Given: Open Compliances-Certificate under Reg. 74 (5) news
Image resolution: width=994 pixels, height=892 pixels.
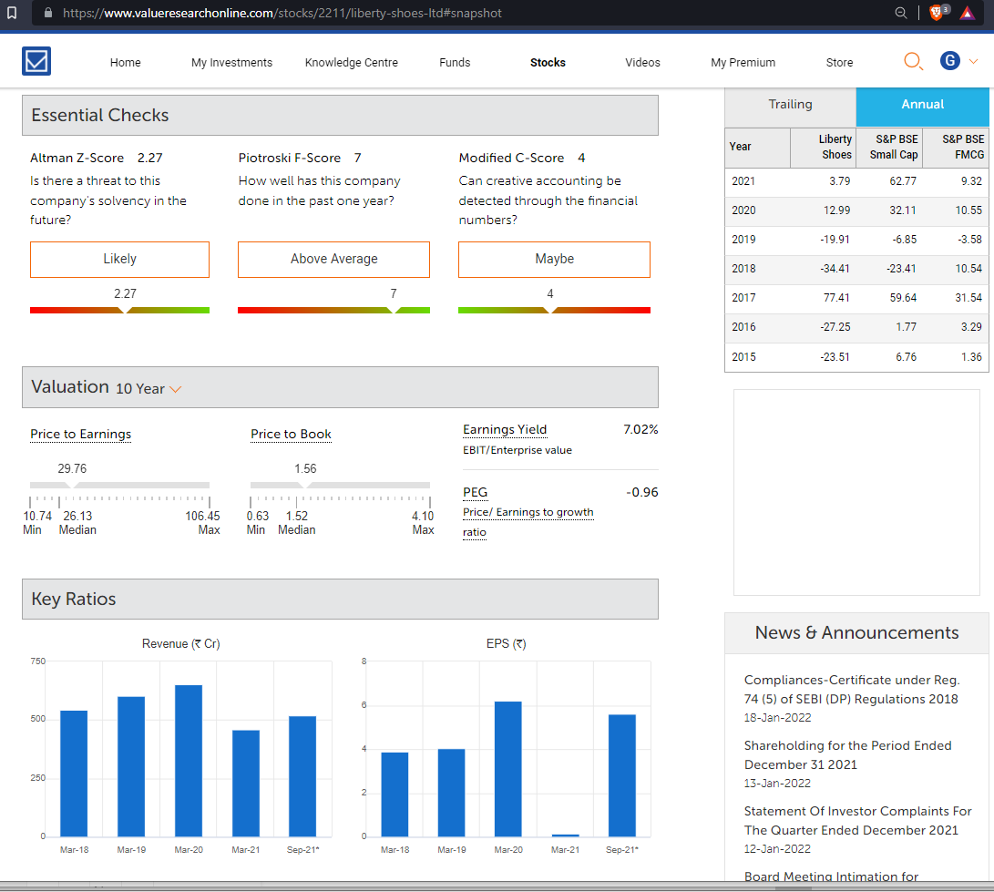Looking at the screenshot, I should pos(851,689).
